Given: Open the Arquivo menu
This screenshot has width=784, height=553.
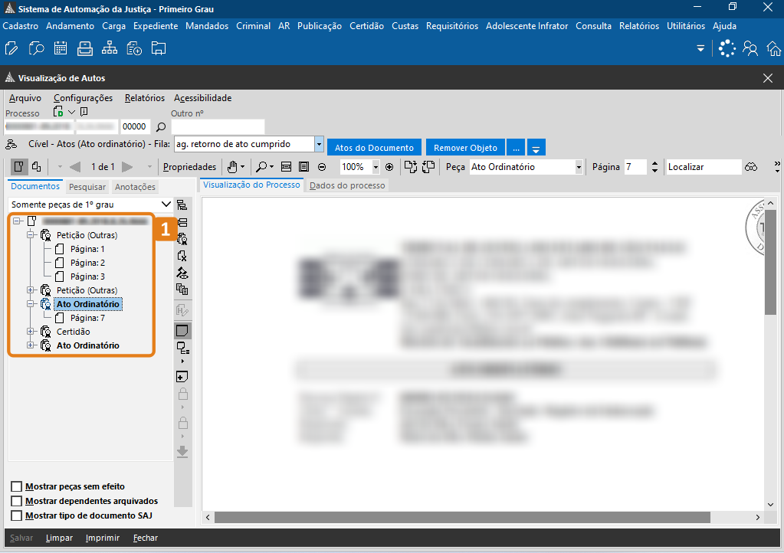Looking at the screenshot, I should click(25, 98).
